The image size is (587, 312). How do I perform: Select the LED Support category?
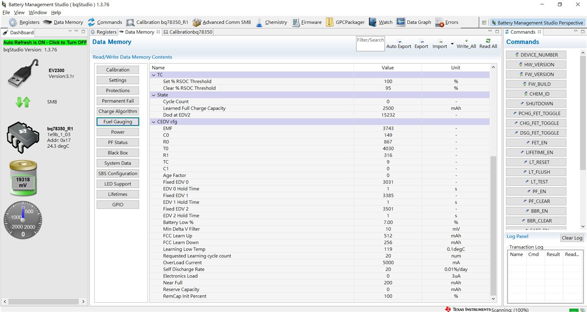point(118,184)
